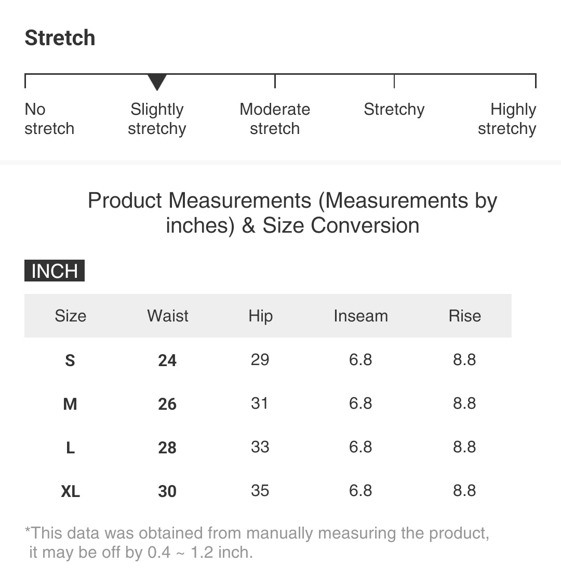
Task: Click the Size column header
Action: (71, 316)
